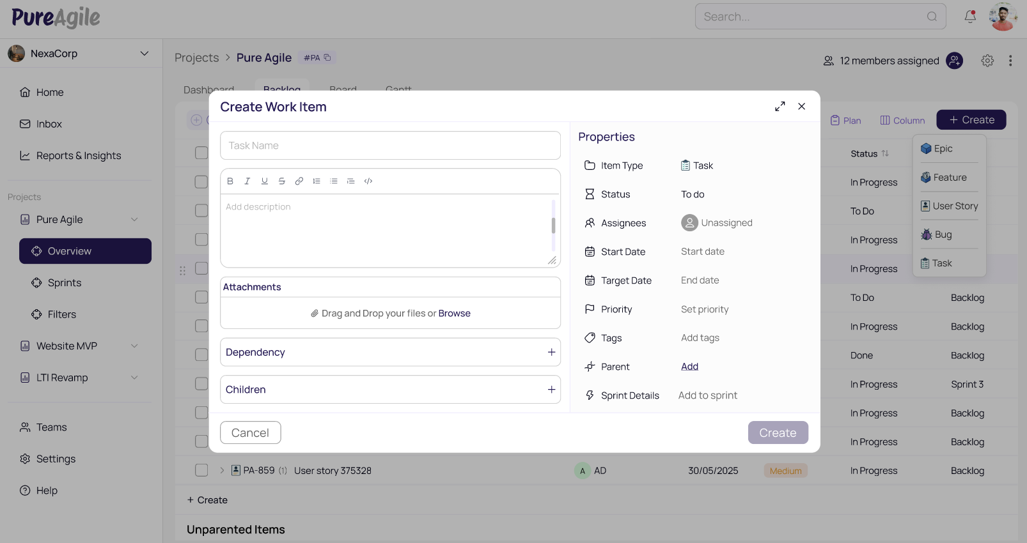This screenshot has height=543, width=1027.
Task: Insert numbered list in description
Action: 317,181
